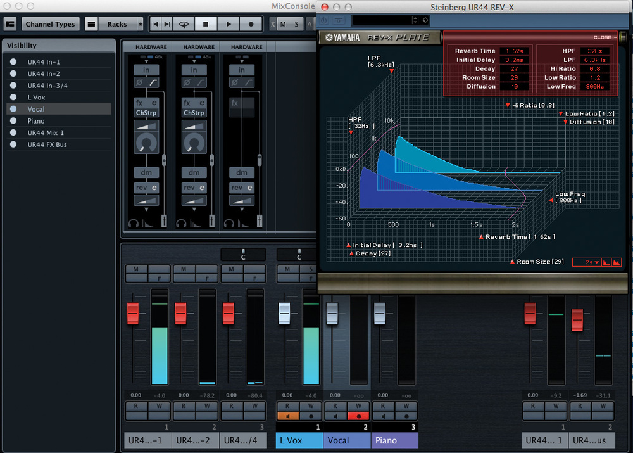Disable record enable on Vocal channel
Screen dimensions: 633x453
(x=358, y=416)
